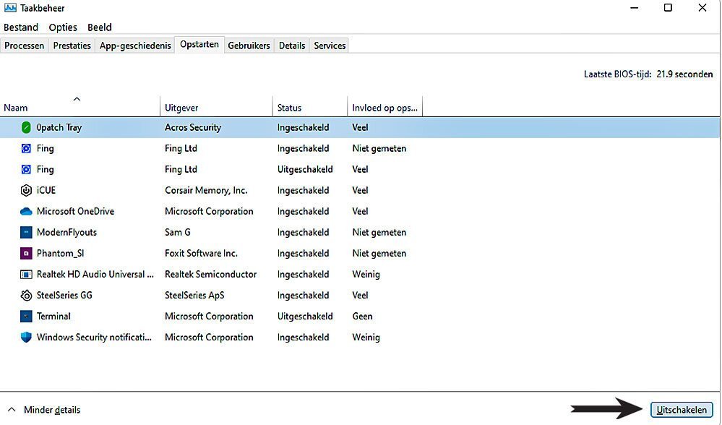Screen dimensions: 722x425
Task: Click Laatste BIOS-tijd 21.9 seconden text
Action: [648, 74]
